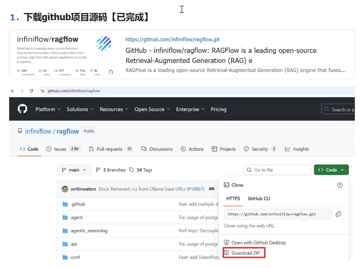Click the browser forward arrow

(x=22, y=91)
